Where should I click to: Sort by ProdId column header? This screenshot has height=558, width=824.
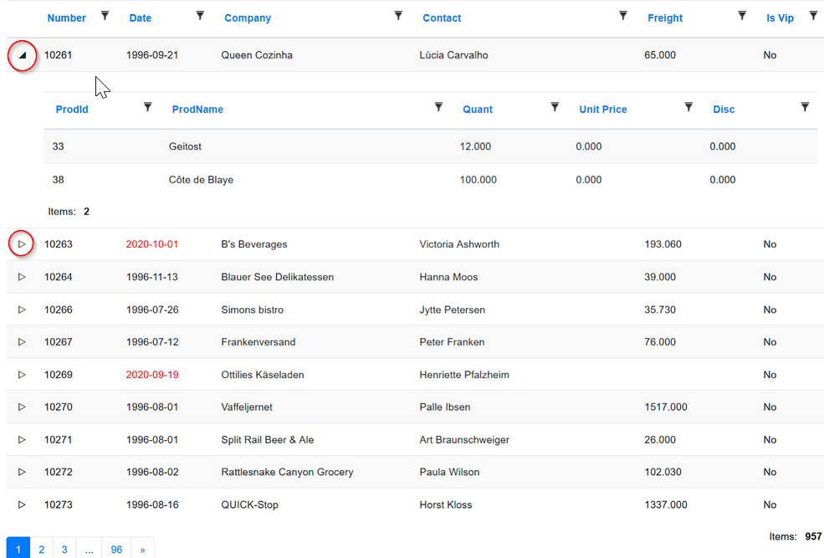pos(72,110)
